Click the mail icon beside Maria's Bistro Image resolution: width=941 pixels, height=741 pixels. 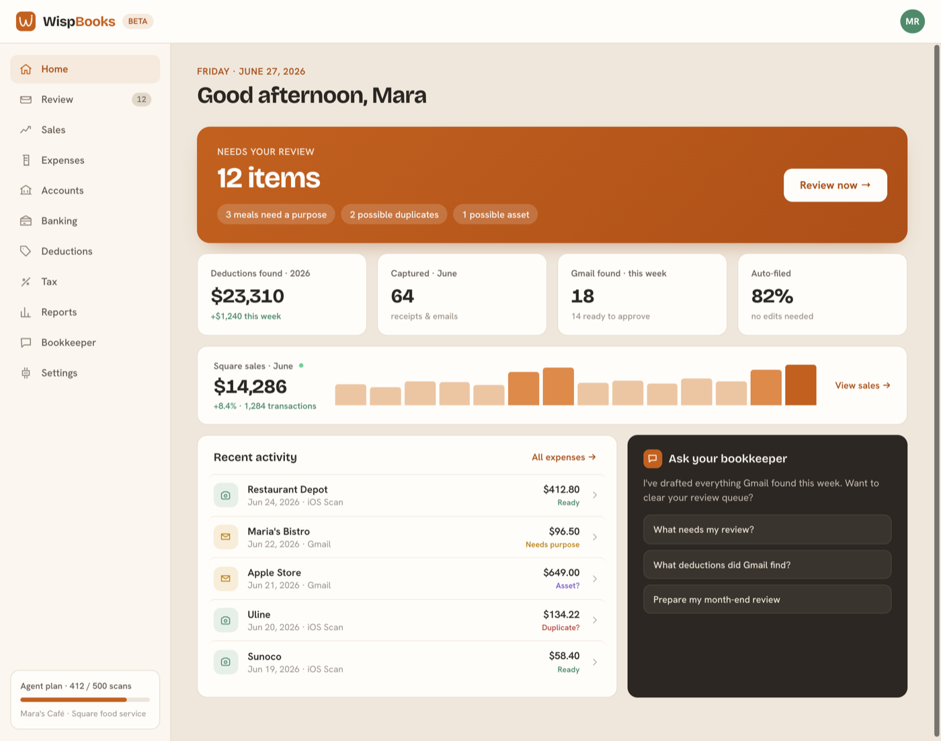coord(226,537)
